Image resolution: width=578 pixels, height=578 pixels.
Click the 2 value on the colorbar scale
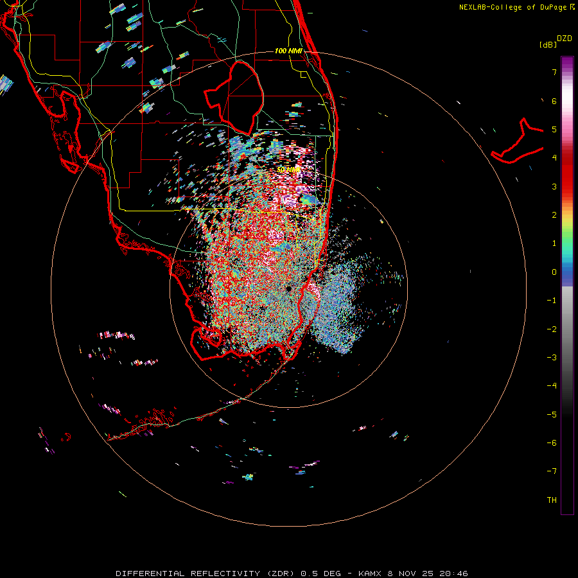tap(554, 215)
